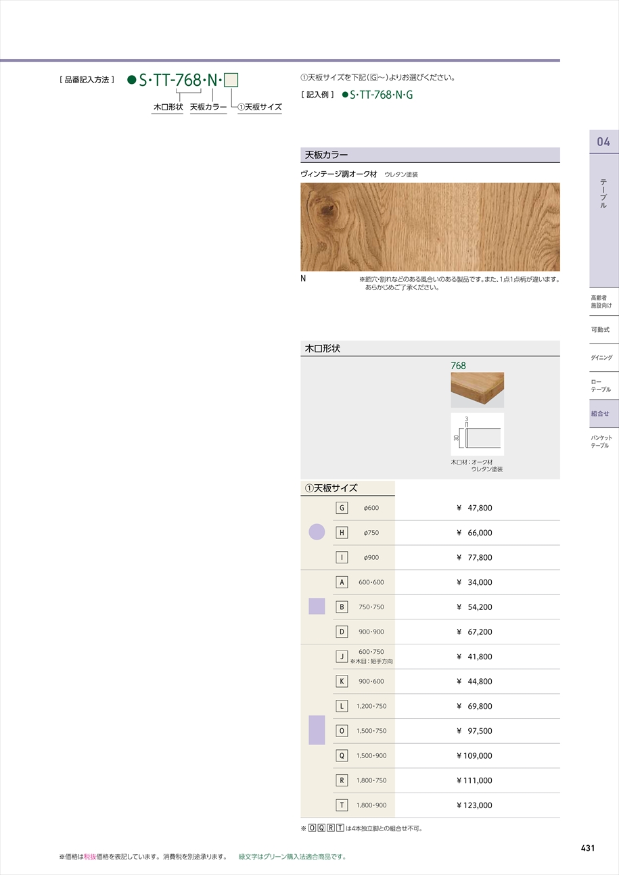Screen dimensions: 619x875
Task: Click the edge profile cross-section diagram
Action: 478,434
